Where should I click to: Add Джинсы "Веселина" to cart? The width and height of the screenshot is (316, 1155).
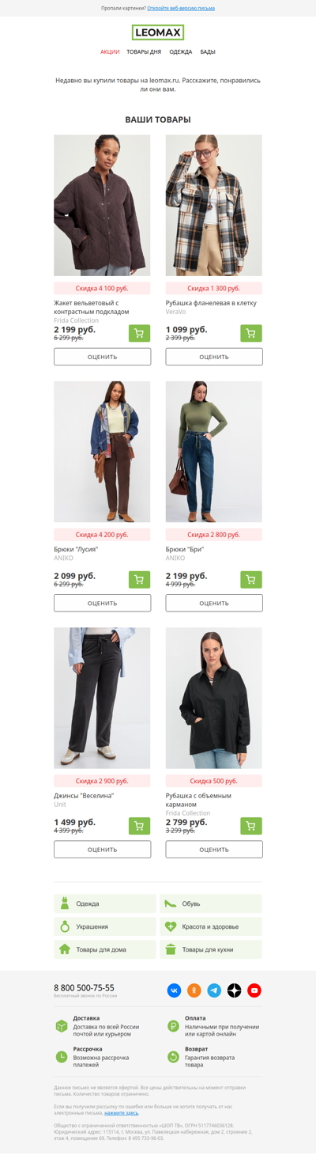(139, 826)
